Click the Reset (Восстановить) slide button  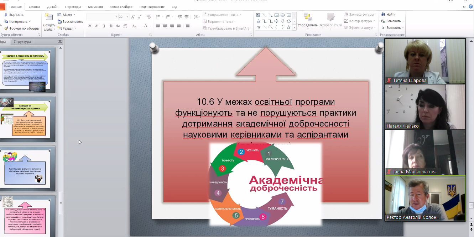tap(70, 21)
